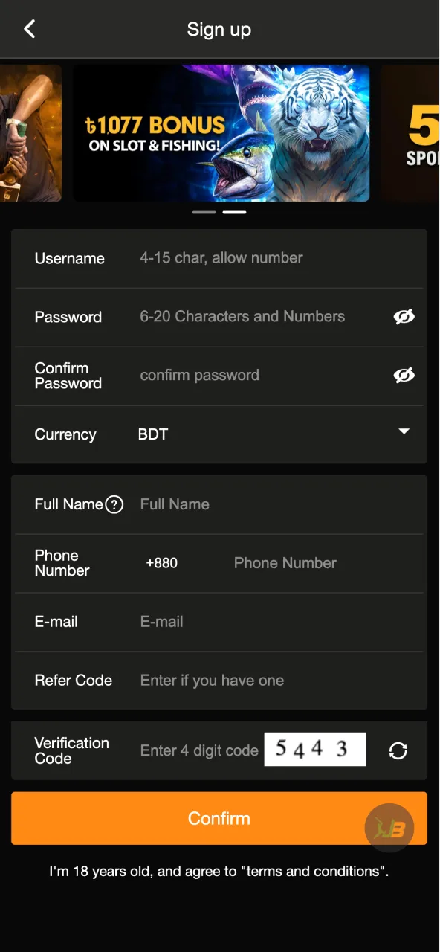Click the Sign up title in the header
440x952 pixels.
coord(219,29)
